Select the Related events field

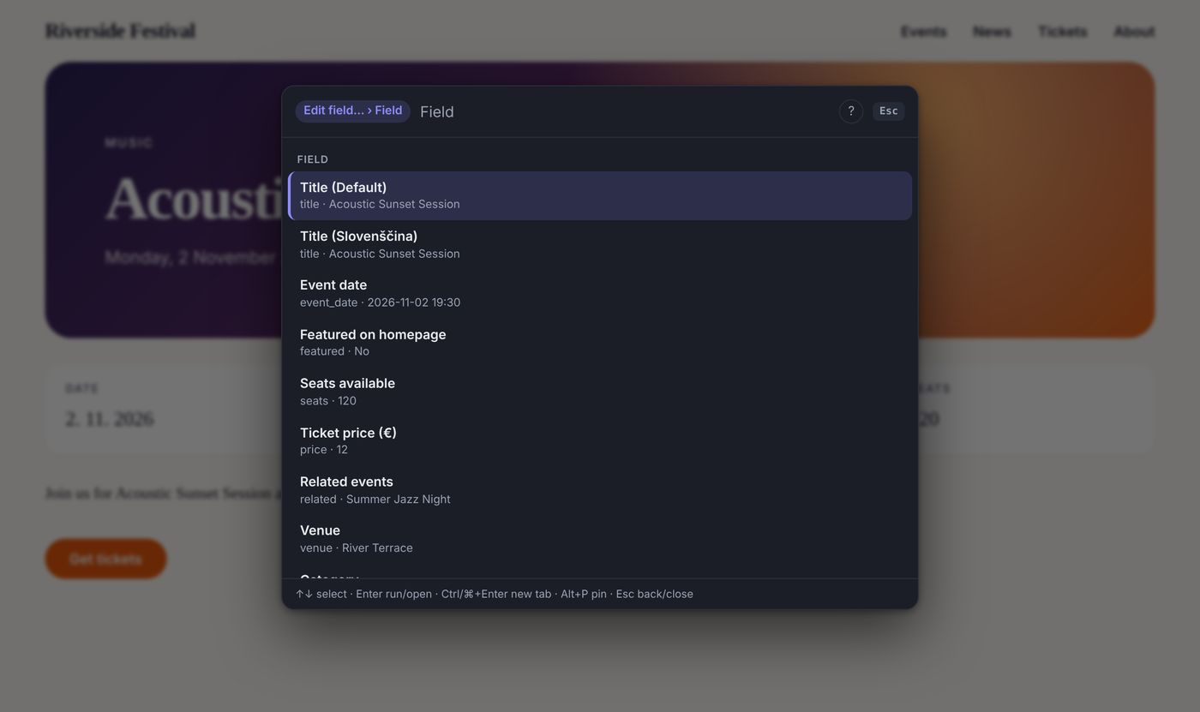[600, 490]
